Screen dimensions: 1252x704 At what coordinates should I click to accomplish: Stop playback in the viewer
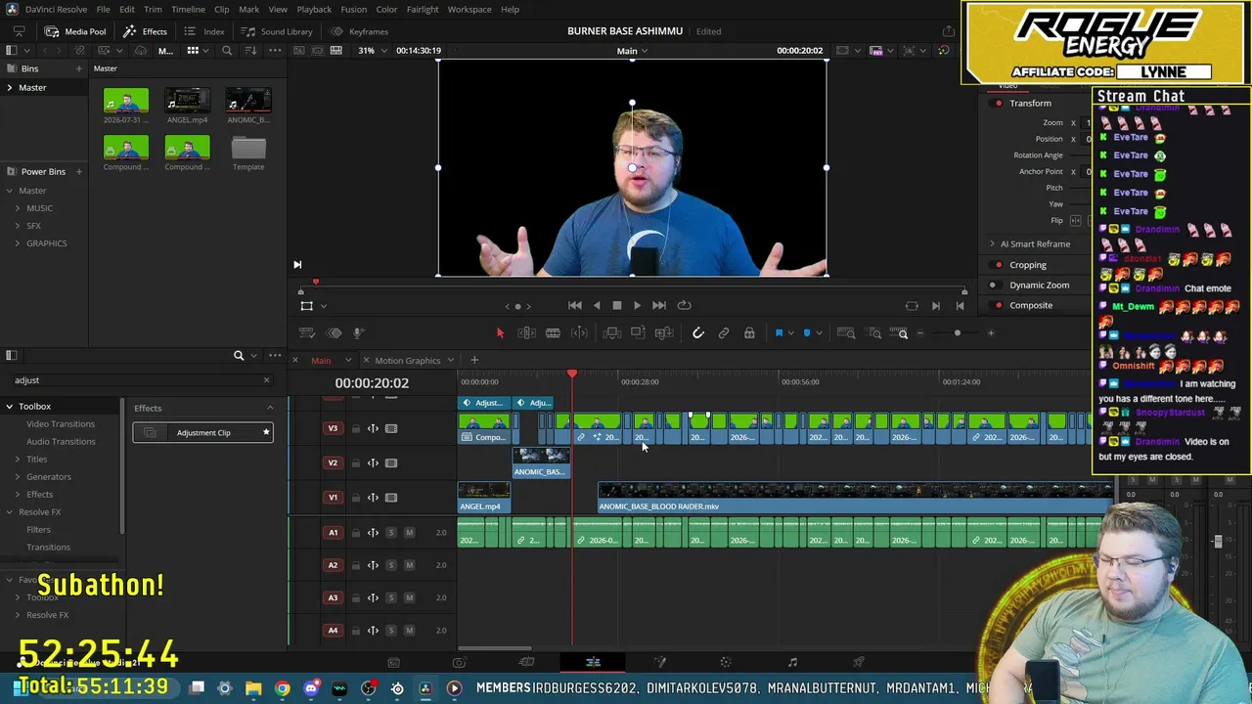[616, 306]
